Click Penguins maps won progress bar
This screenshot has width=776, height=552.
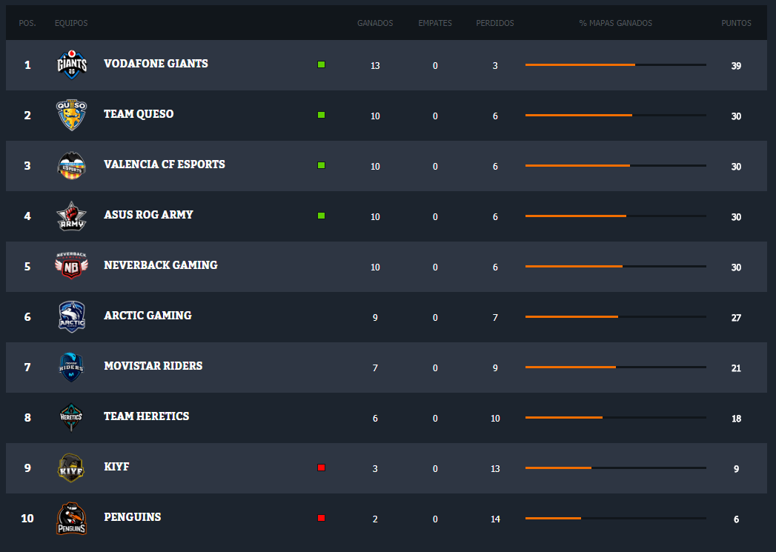(x=616, y=519)
